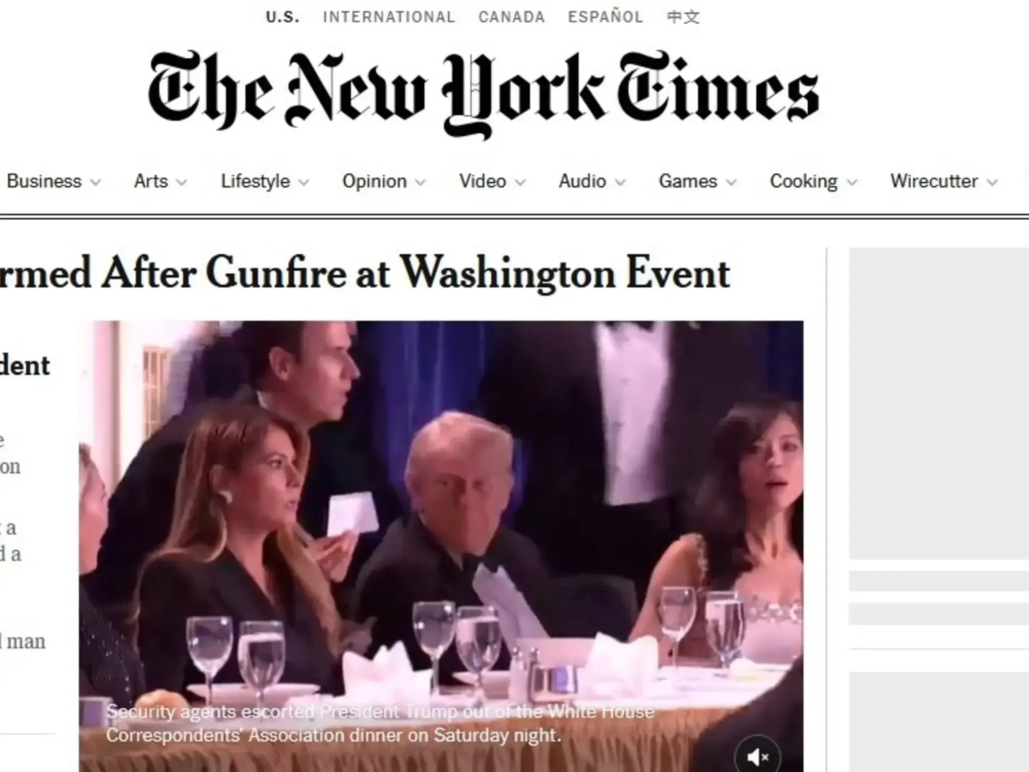Open the Wirecutter section menu
The height and width of the screenshot is (772, 1029).
pyautogui.click(x=944, y=181)
